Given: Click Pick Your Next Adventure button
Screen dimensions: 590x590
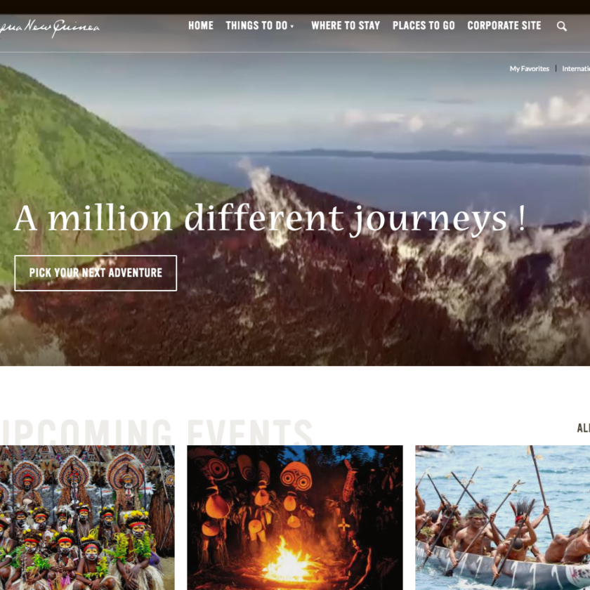Looking at the screenshot, I should (x=96, y=273).
